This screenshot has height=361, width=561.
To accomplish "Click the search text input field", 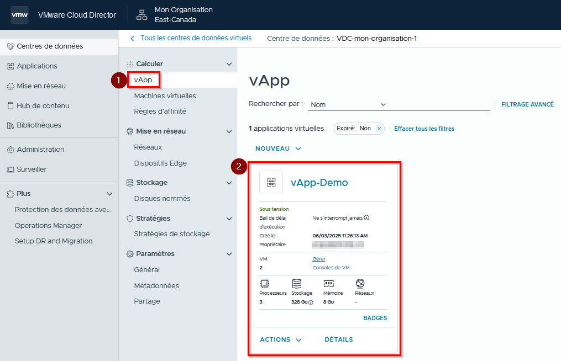I will click(439, 105).
